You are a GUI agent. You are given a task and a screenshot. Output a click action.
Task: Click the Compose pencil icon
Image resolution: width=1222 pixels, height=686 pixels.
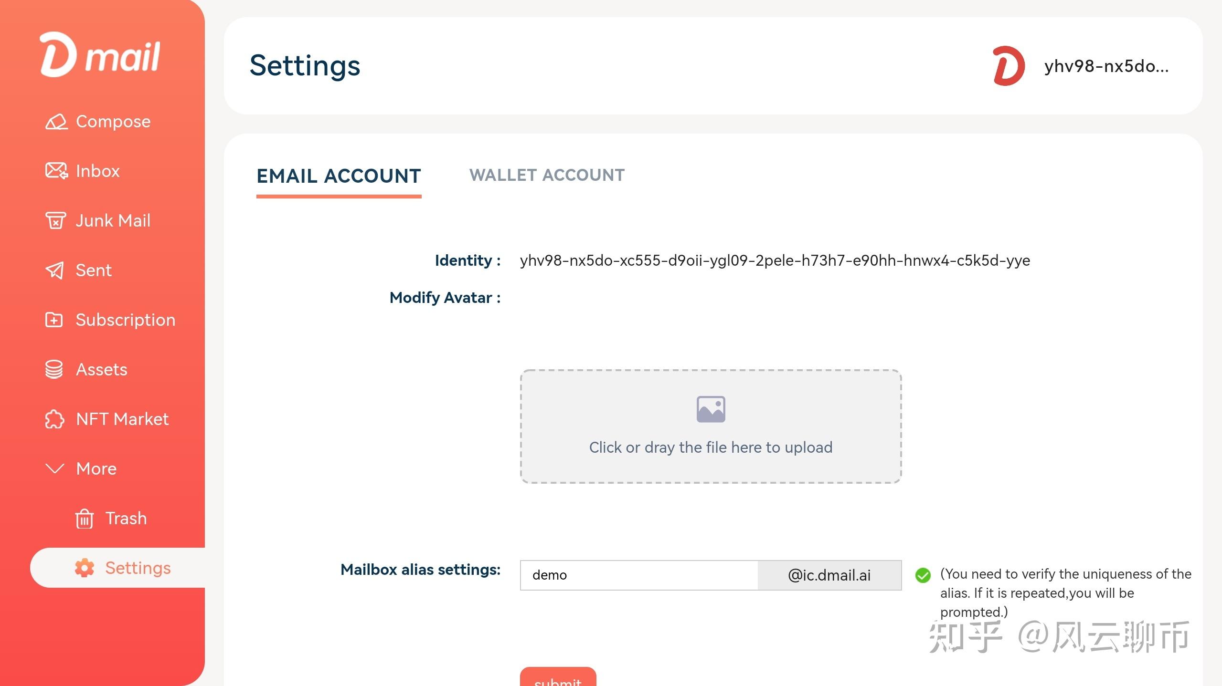click(x=56, y=122)
